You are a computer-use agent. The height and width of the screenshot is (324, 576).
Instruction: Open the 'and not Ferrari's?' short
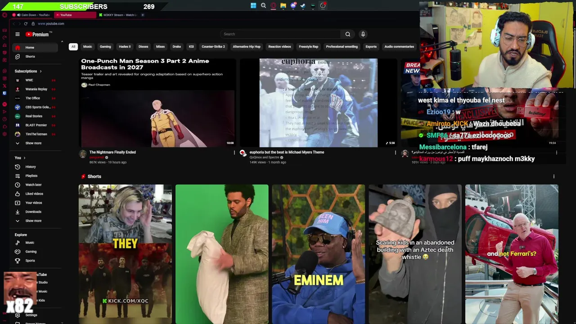click(x=512, y=254)
